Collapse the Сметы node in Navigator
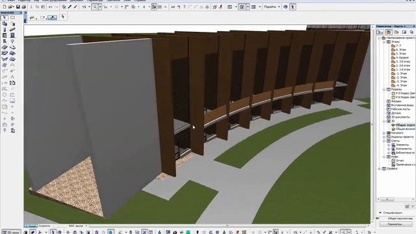Image resolution: width=416 pixels, height=234 pixels. coord(384,141)
